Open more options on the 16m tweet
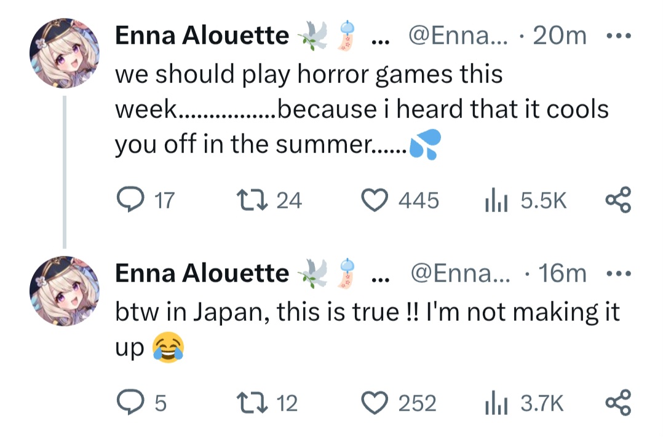663x437 pixels. [616, 274]
